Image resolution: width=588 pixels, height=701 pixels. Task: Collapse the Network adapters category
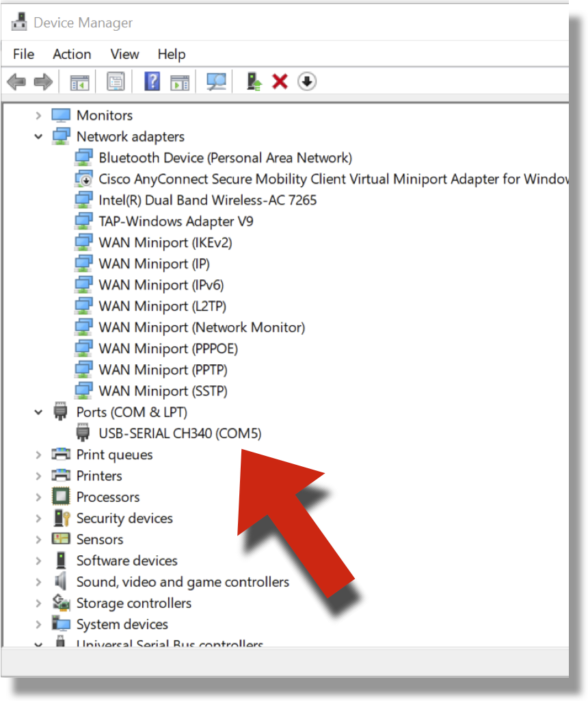(38, 137)
